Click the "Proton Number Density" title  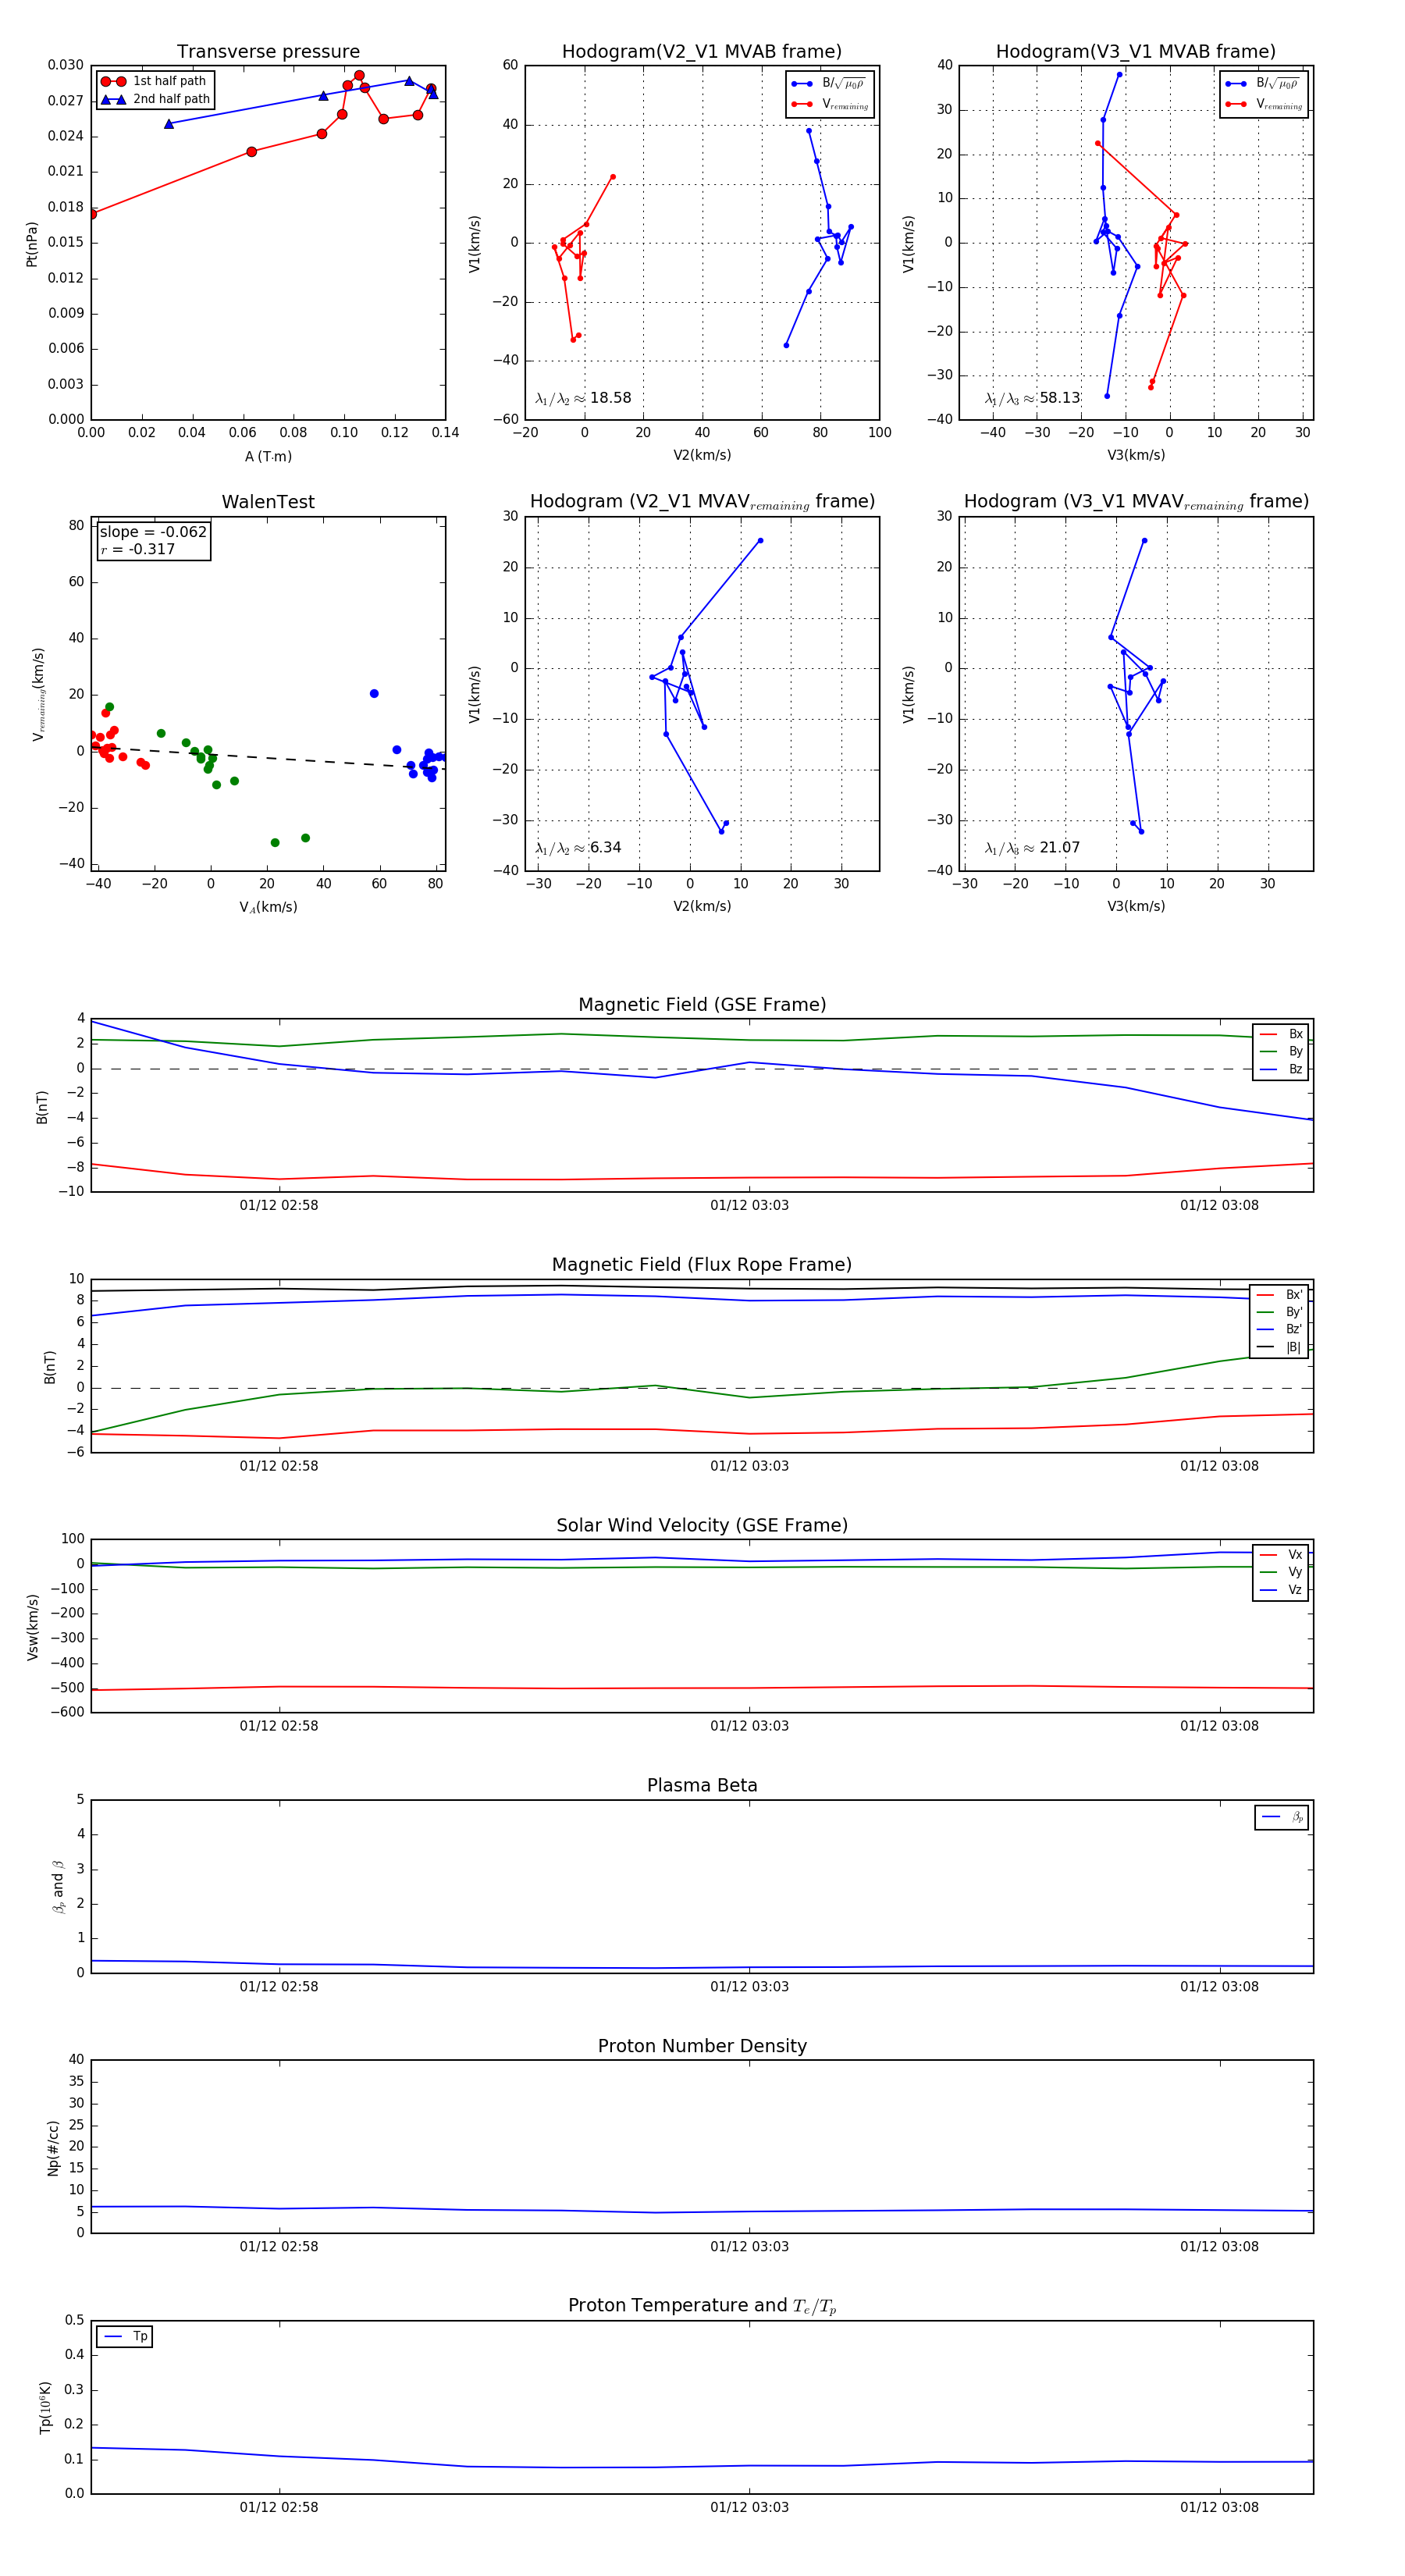(x=702, y=2046)
